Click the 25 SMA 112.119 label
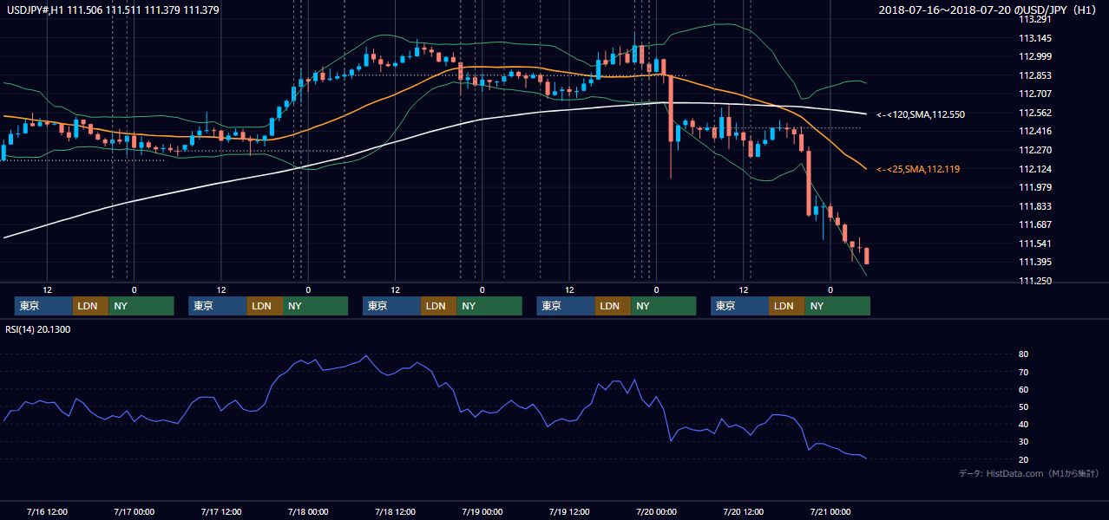This screenshot has width=1109, height=520. coord(918,169)
